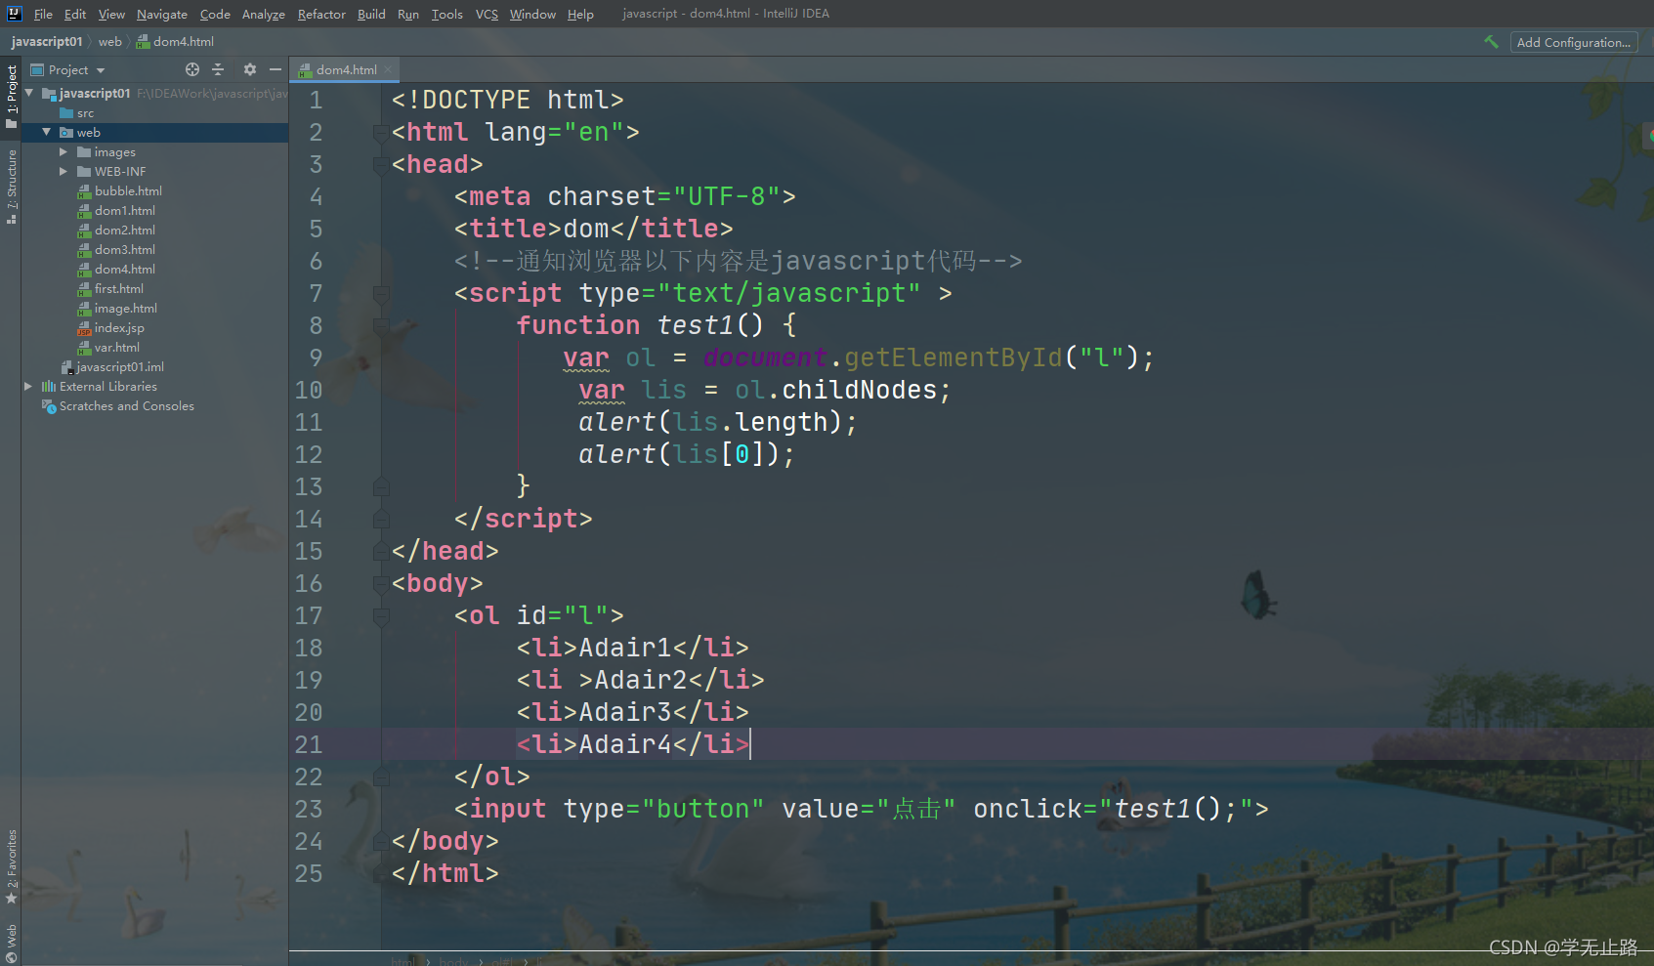Click line number 9 in the gutter
Screen dimensions: 1654x966
316,357
